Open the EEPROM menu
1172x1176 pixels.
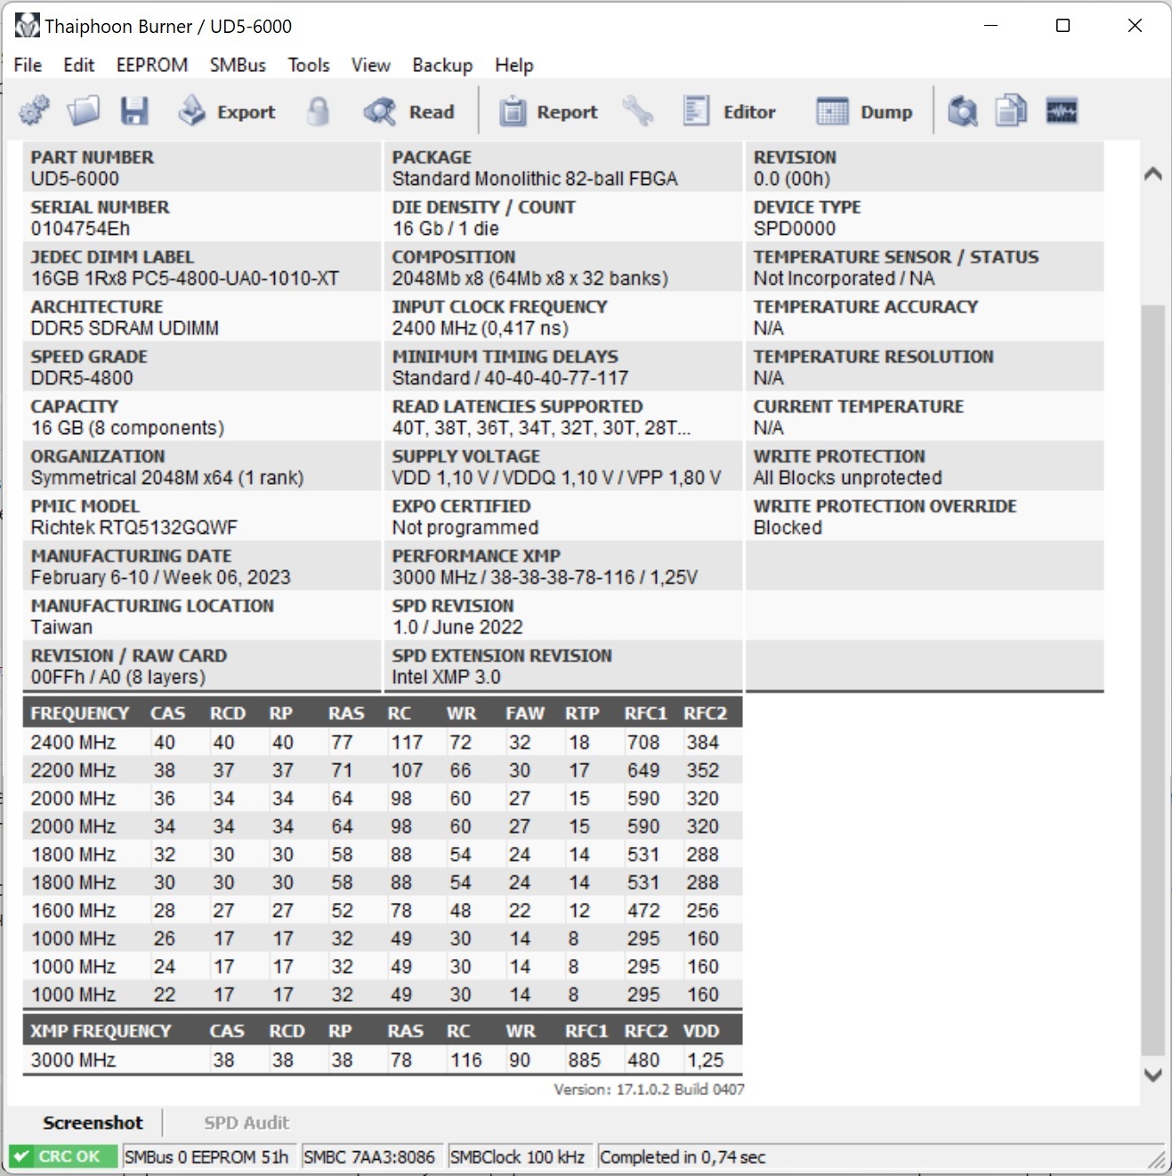(x=152, y=65)
